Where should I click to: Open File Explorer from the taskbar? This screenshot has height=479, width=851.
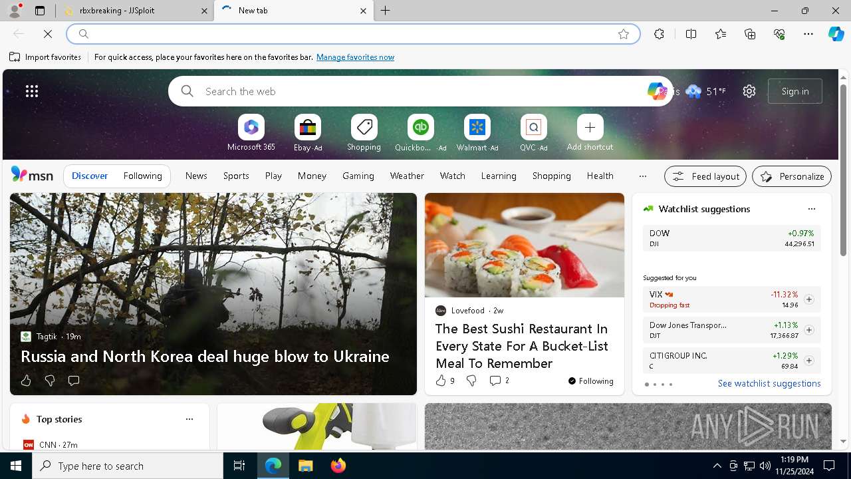click(305, 466)
